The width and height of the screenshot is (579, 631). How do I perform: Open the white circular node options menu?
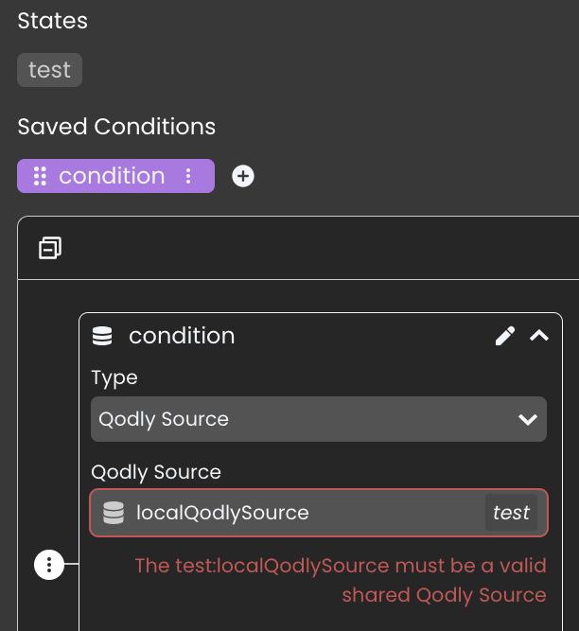[49, 565]
